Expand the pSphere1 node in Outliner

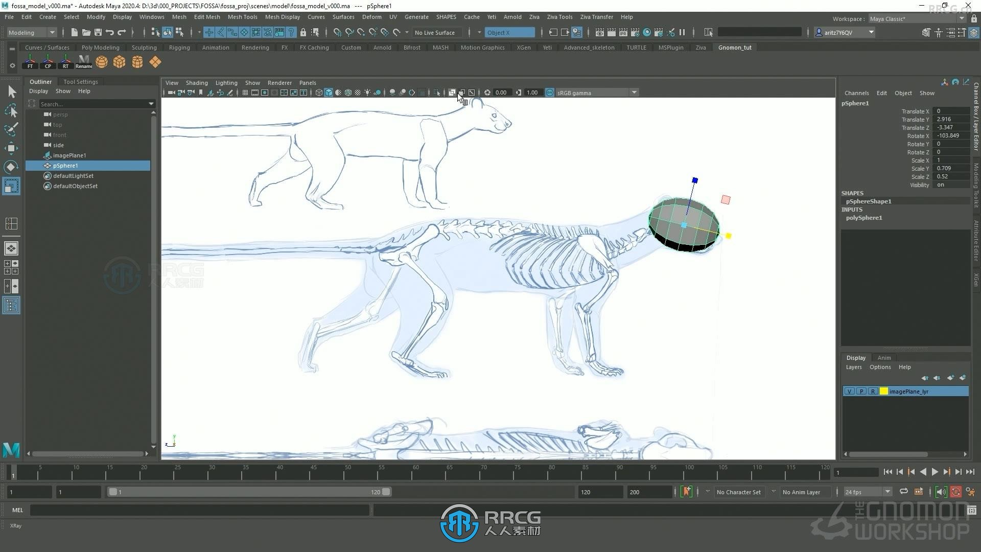pyautogui.click(x=32, y=165)
